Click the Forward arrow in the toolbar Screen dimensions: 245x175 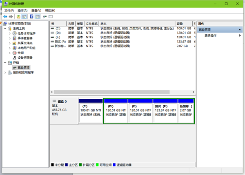(x=11, y=17)
